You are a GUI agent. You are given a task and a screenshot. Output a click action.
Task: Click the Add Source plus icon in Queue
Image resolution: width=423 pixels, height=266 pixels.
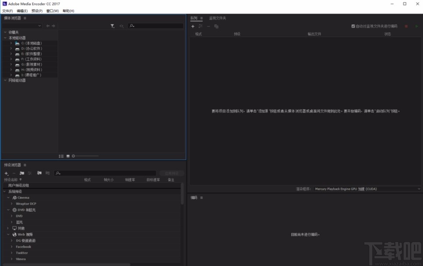(x=192, y=26)
